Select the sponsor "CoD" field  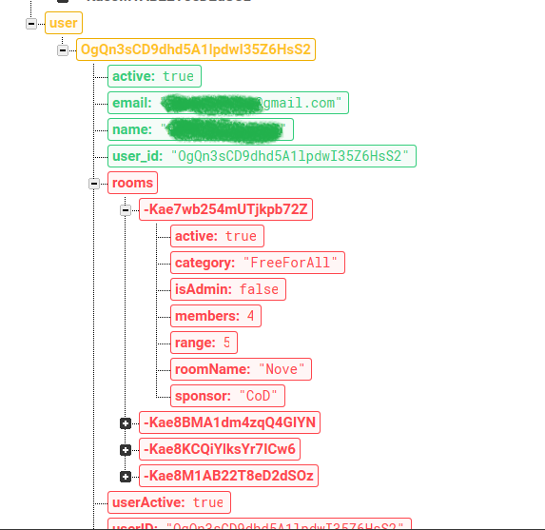pos(227,396)
